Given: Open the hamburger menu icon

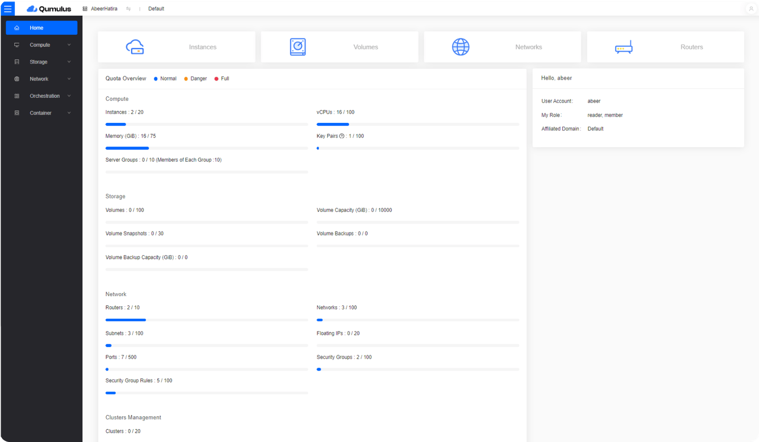Looking at the screenshot, I should pyautogui.click(x=8, y=8).
